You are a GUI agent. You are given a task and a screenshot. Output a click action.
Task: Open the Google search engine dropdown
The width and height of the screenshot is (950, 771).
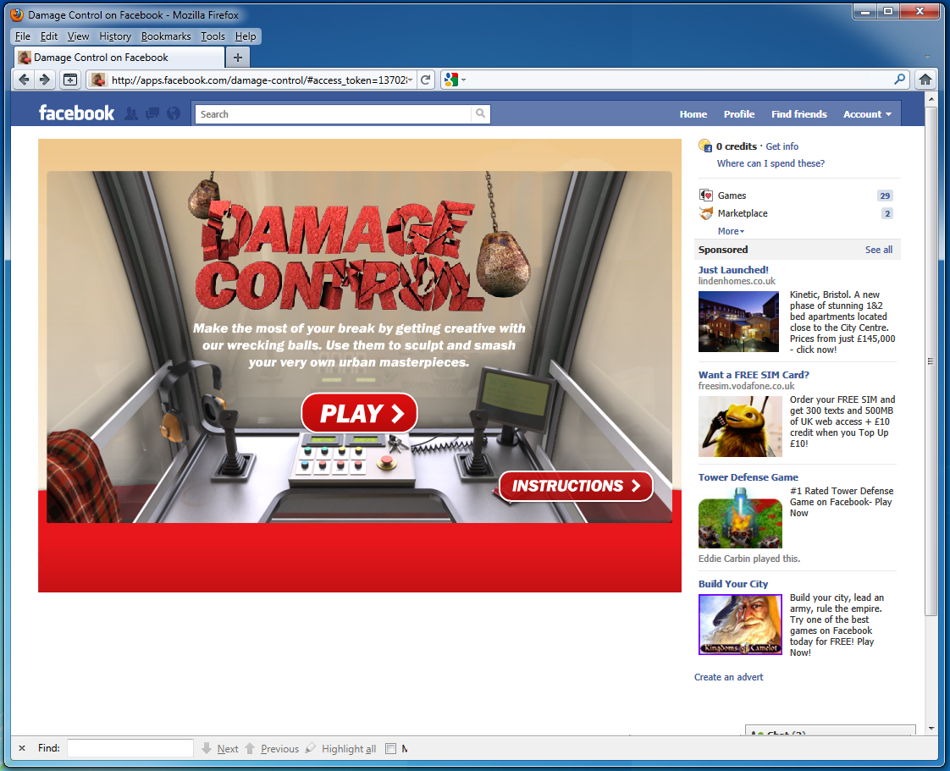(x=454, y=80)
